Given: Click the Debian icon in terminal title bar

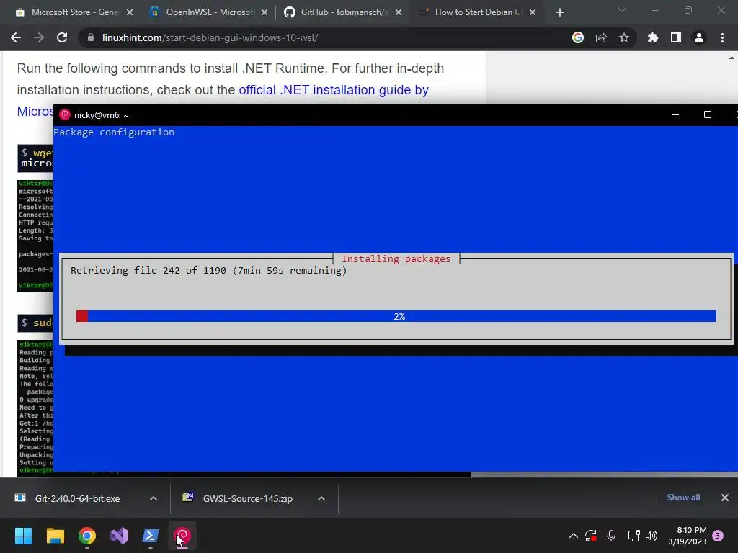Looking at the screenshot, I should coord(65,114).
